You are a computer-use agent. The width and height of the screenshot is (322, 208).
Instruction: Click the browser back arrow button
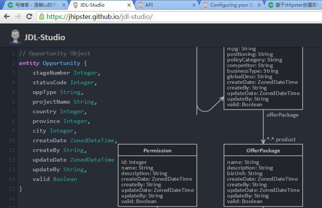tap(7, 17)
